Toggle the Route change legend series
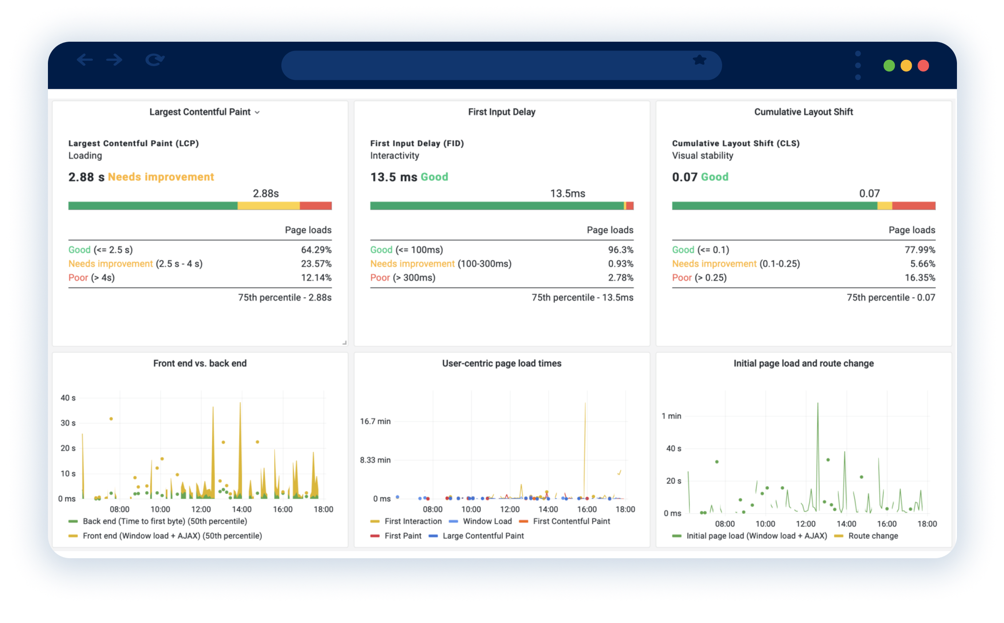Viewport: 1004px width, 623px height. point(873,536)
